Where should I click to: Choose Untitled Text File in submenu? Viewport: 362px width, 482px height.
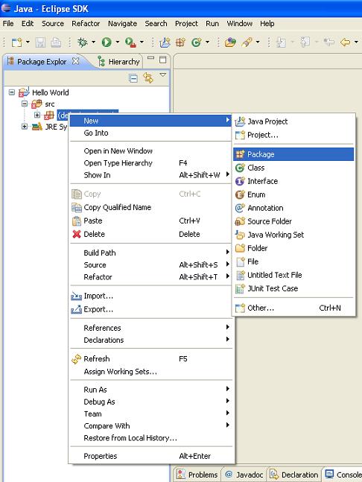coord(293,275)
